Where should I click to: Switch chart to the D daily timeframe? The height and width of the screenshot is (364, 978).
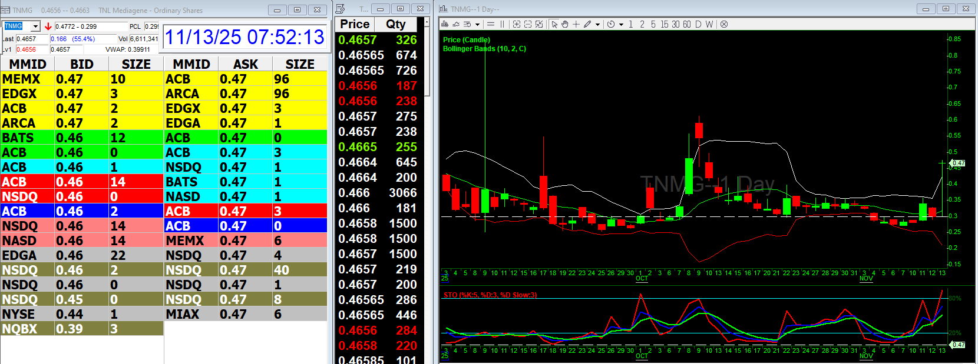[698, 24]
